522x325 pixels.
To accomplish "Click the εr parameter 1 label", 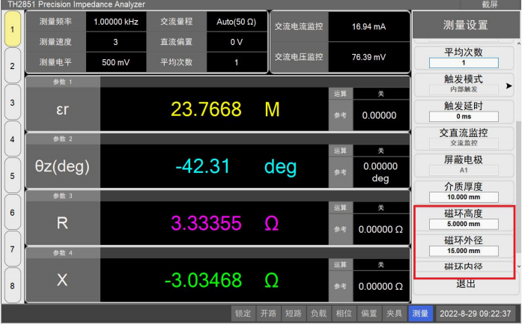I will pyautogui.click(x=63, y=109).
